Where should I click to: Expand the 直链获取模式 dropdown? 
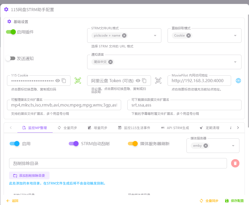[x=235, y=36]
